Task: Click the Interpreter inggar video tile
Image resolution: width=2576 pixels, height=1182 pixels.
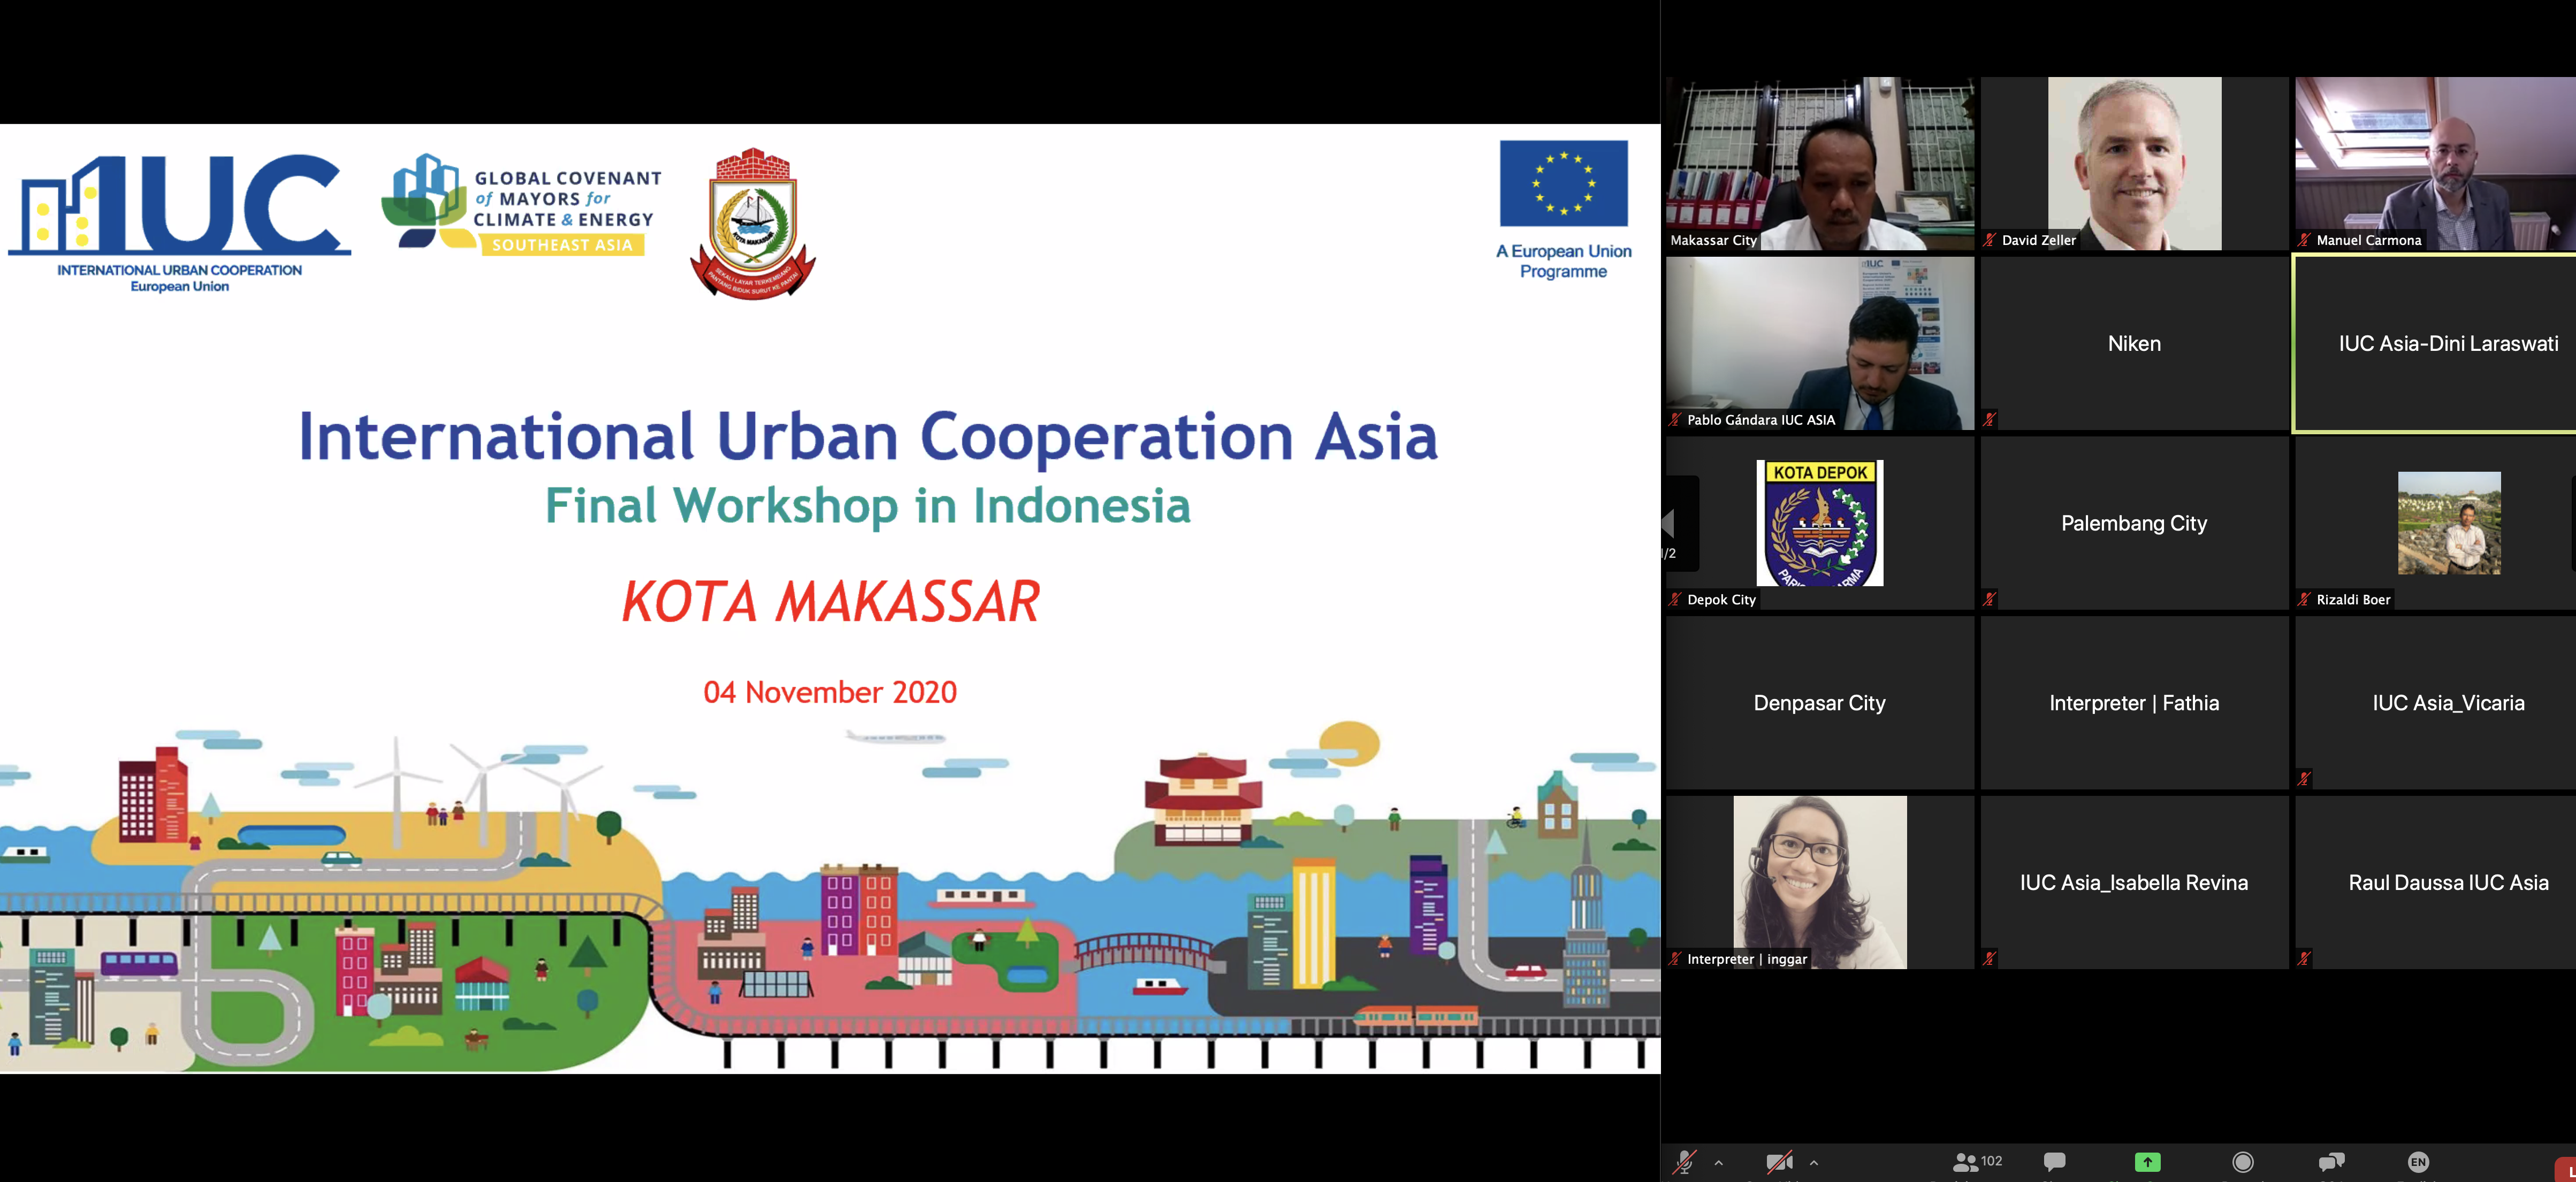Action: click(x=1819, y=881)
